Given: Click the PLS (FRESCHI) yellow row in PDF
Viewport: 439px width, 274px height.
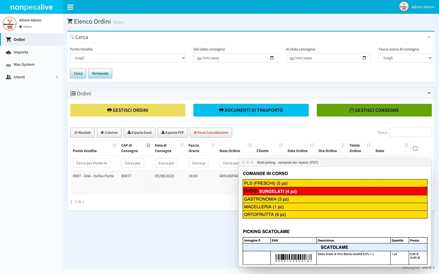Looking at the screenshot, I should click(x=335, y=183).
